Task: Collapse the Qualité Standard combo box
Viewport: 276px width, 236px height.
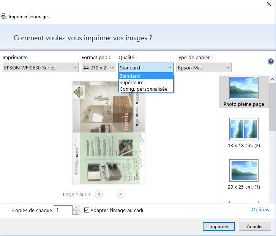Action: point(146,68)
